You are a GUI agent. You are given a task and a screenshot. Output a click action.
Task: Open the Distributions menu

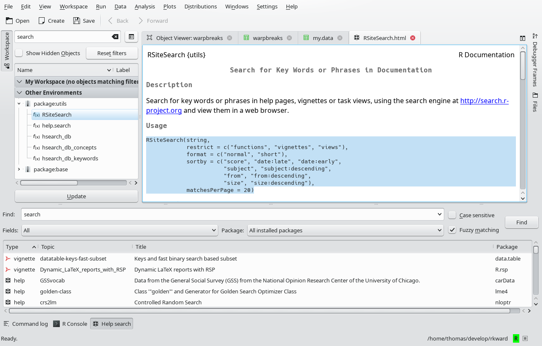[200, 6]
